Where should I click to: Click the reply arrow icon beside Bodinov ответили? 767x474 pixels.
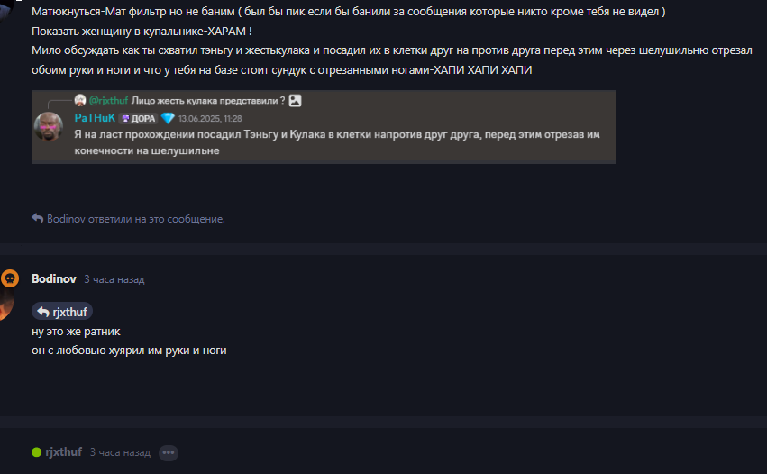click(38, 218)
